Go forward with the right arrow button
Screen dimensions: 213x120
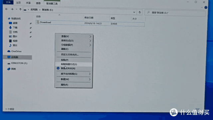pos(12,9)
